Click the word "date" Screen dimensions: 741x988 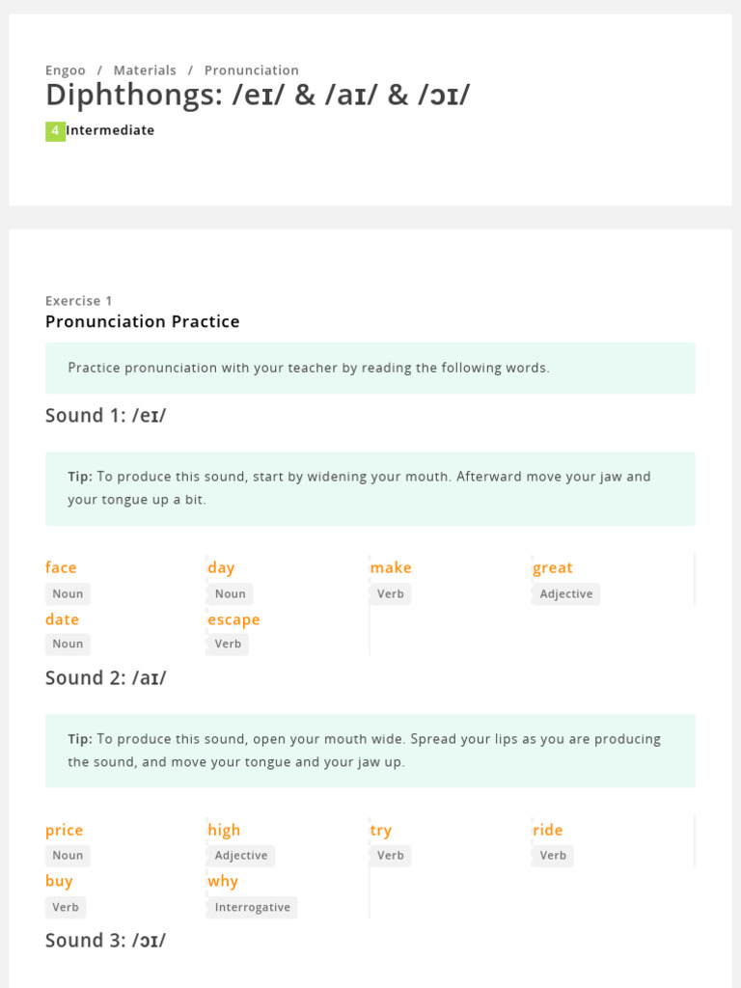click(62, 619)
